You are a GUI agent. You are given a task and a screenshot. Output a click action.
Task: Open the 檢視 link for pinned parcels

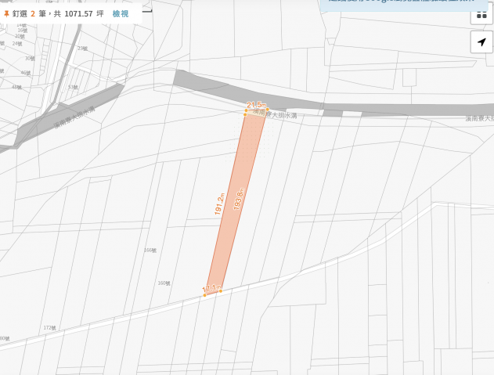121,14
